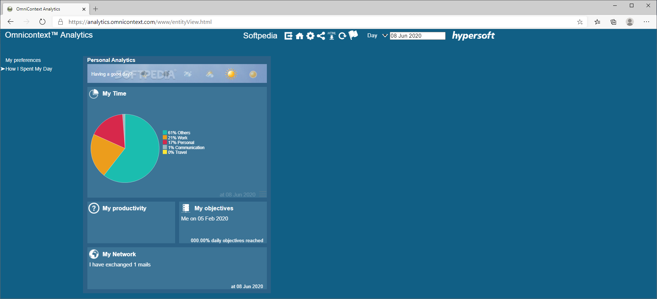Click the browser address bar URL
The width and height of the screenshot is (657, 299).
coord(140,22)
